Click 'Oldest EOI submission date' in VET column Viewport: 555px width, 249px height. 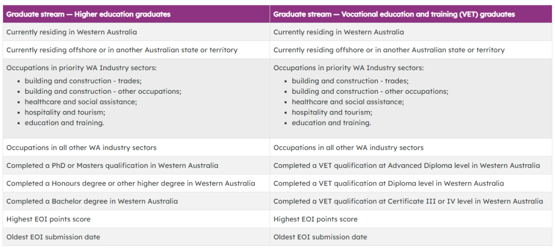tap(320, 237)
